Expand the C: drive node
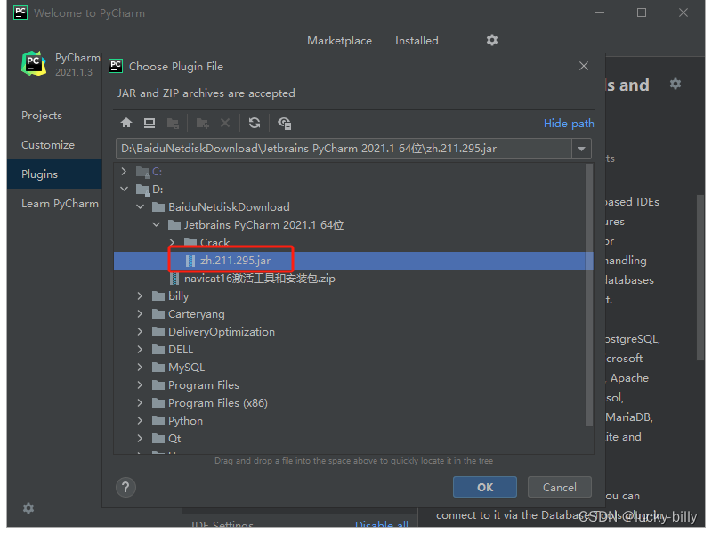This screenshot has width=712, height=534. click(124, 172)
